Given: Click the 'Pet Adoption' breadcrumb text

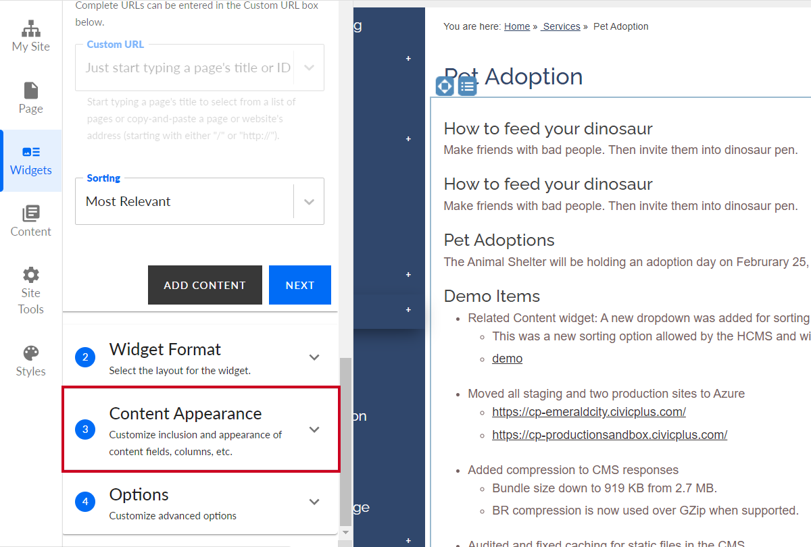Looking at the screenshot, I should pos(621,26).
